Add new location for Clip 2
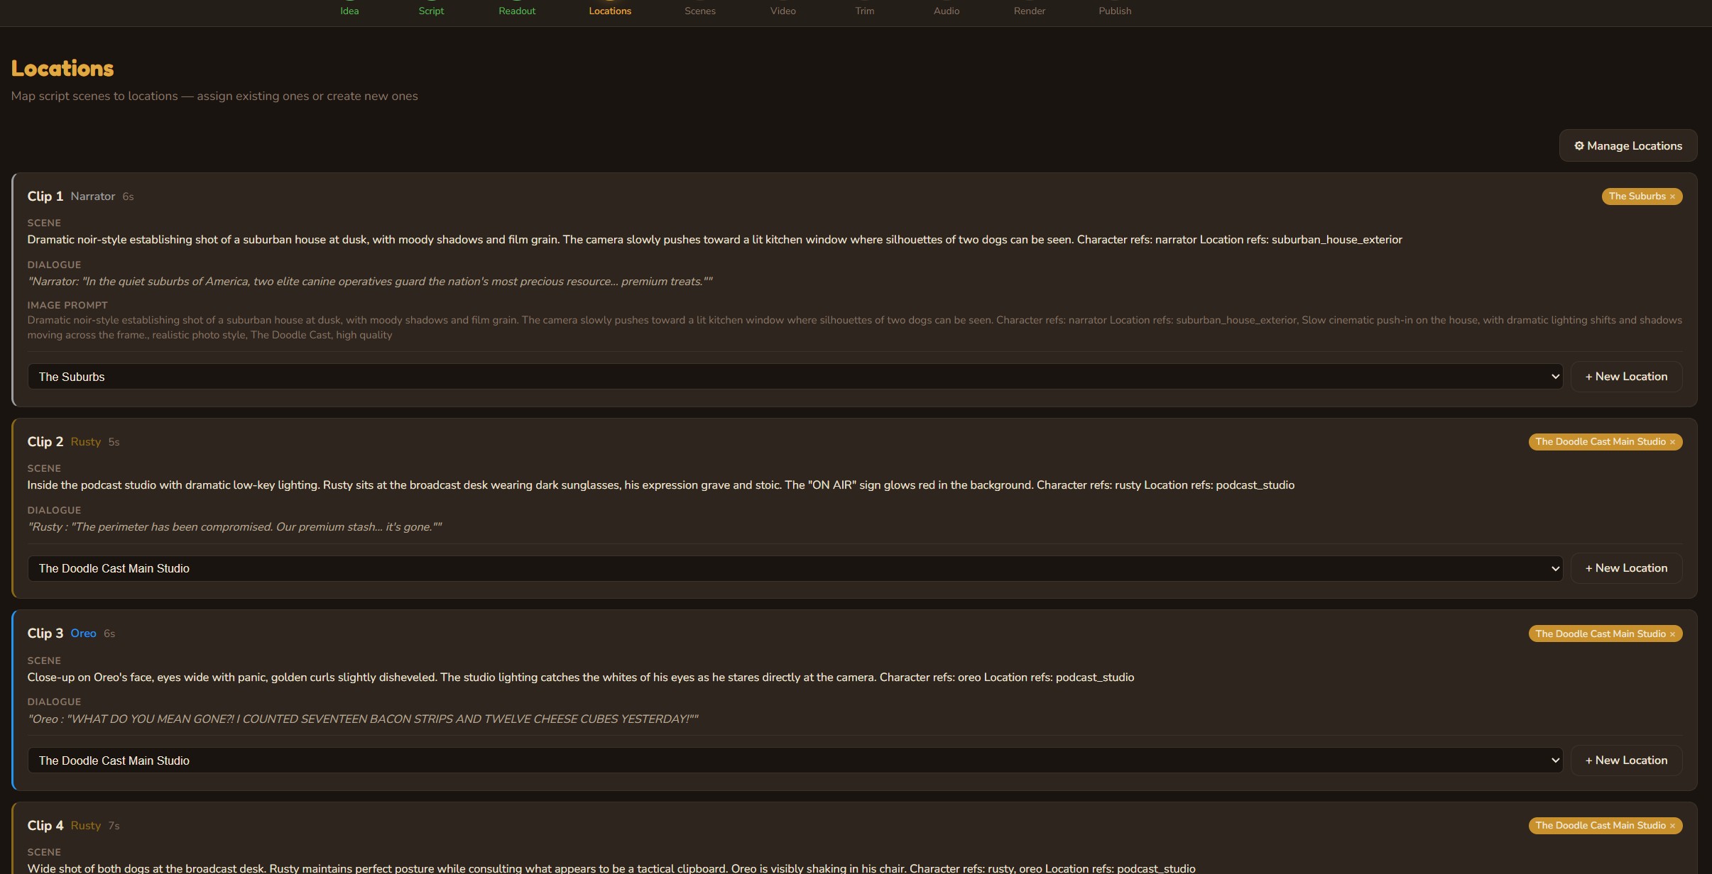Viewport: 1712px width, 874px height. [1626, 568]
